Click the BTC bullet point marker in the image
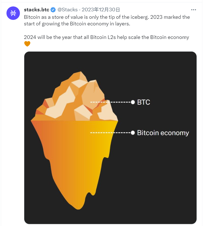This screenshot has width=204, height=226. click(x=133, y=102)
